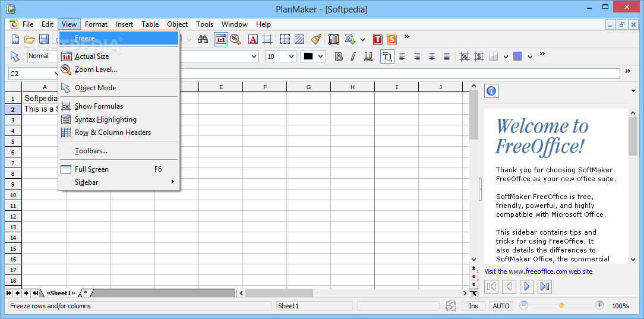
Task: Launch Presentations via orange S icon
Action: coord(392,39)
